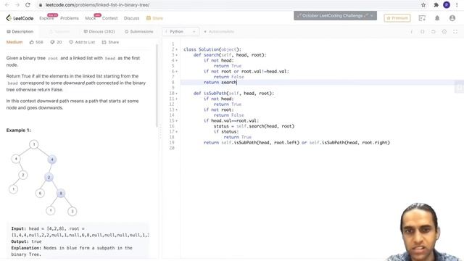Click the curly braces format code icon
Screen dimensions: 464x261
pos(422,31)
